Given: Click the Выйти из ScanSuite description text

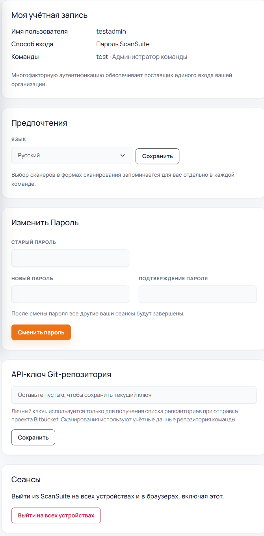Looking at the screenshot, I should pos(118,496).
